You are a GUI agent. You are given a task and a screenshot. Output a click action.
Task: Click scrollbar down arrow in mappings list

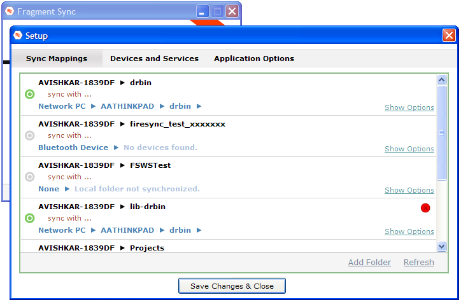(442, 246)
